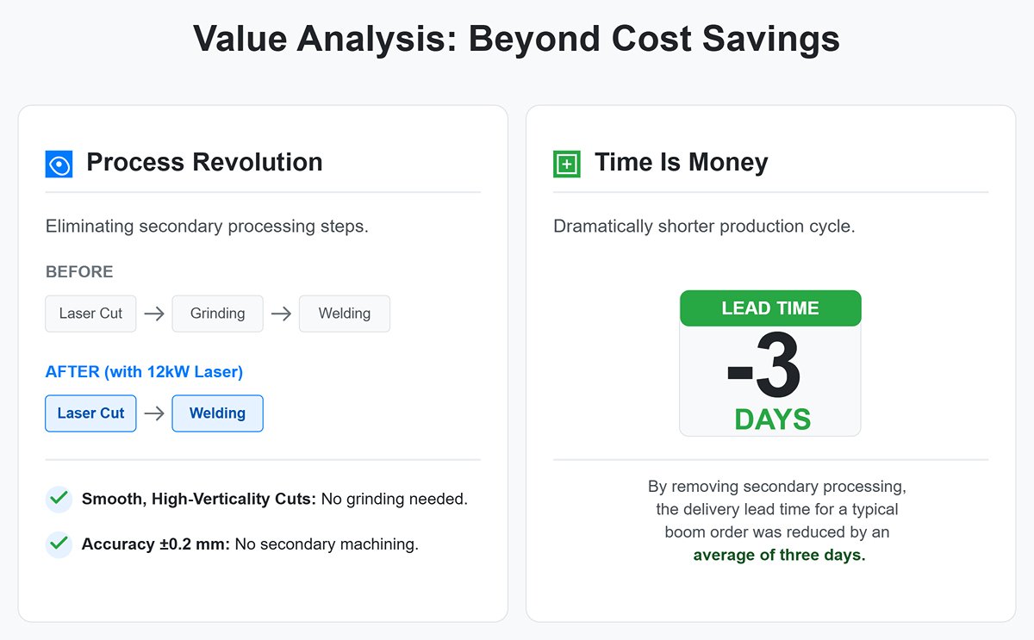Click the arrow in the AFTER workflow row
The image size is (1034, 640).
pos(153,413)
